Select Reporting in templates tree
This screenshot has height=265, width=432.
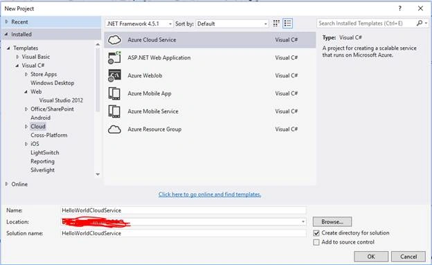[42, 161]
